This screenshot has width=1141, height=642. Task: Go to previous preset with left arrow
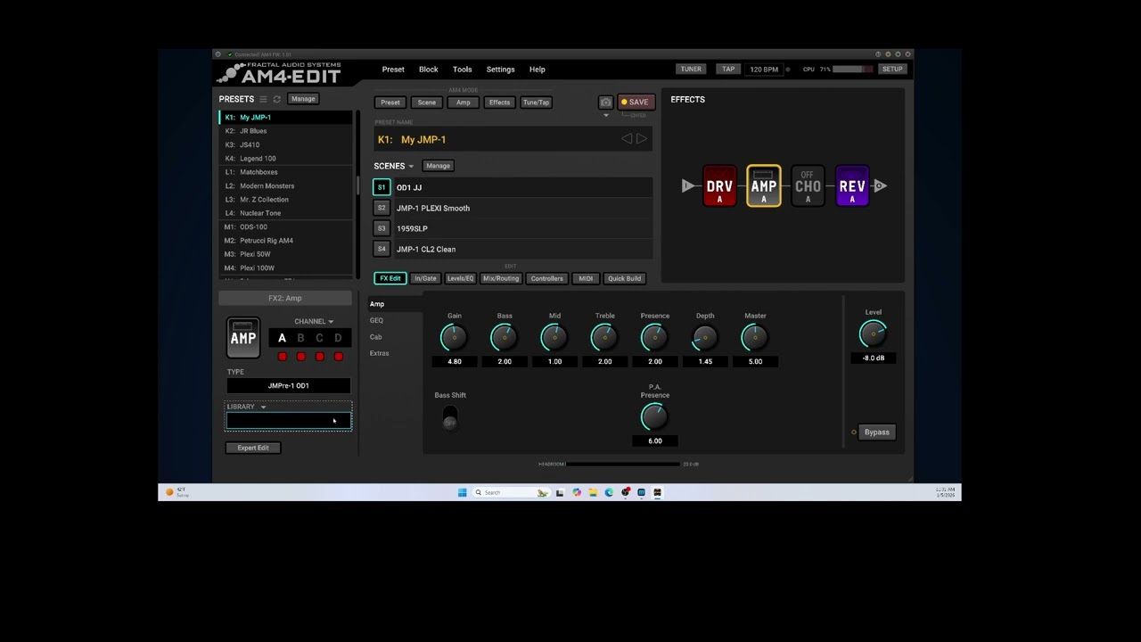pyautogui.click(x=627, y=139)
